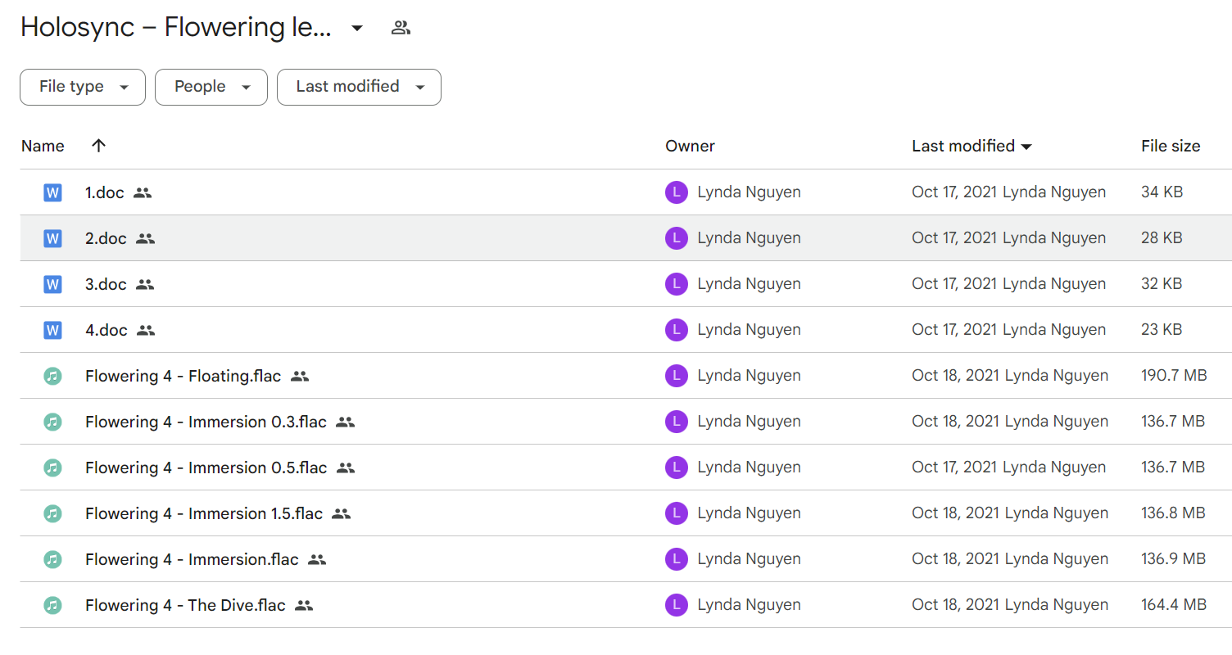Click the audio icon for Immersion 1.5.flac

click(52, 514)
